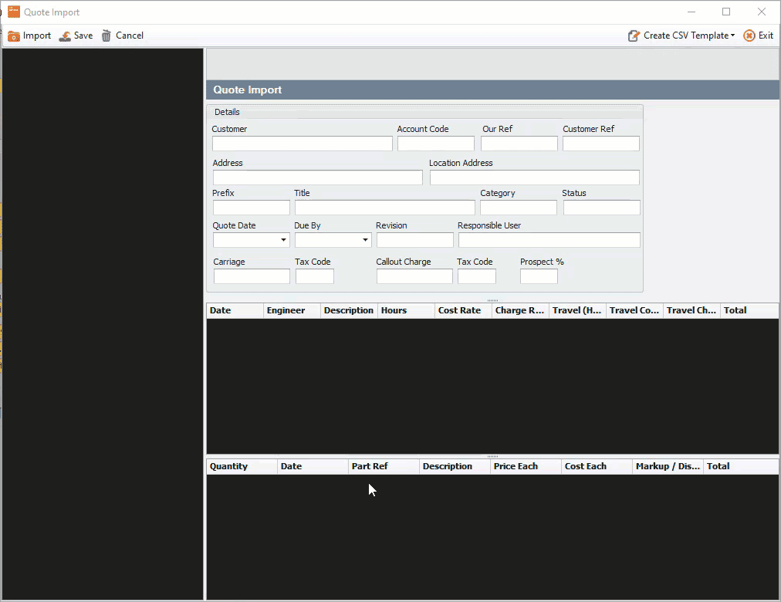Click the splitter grip above labour grid
Viewport: 781px width, 602px height.
[492, 300]
